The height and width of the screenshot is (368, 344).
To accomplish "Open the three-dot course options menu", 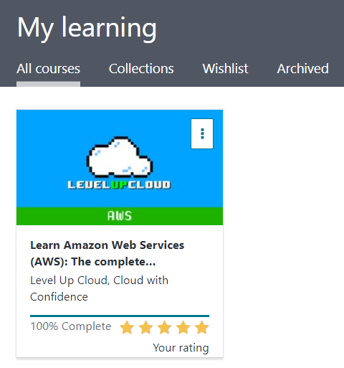I will click(x=202, y=133).
